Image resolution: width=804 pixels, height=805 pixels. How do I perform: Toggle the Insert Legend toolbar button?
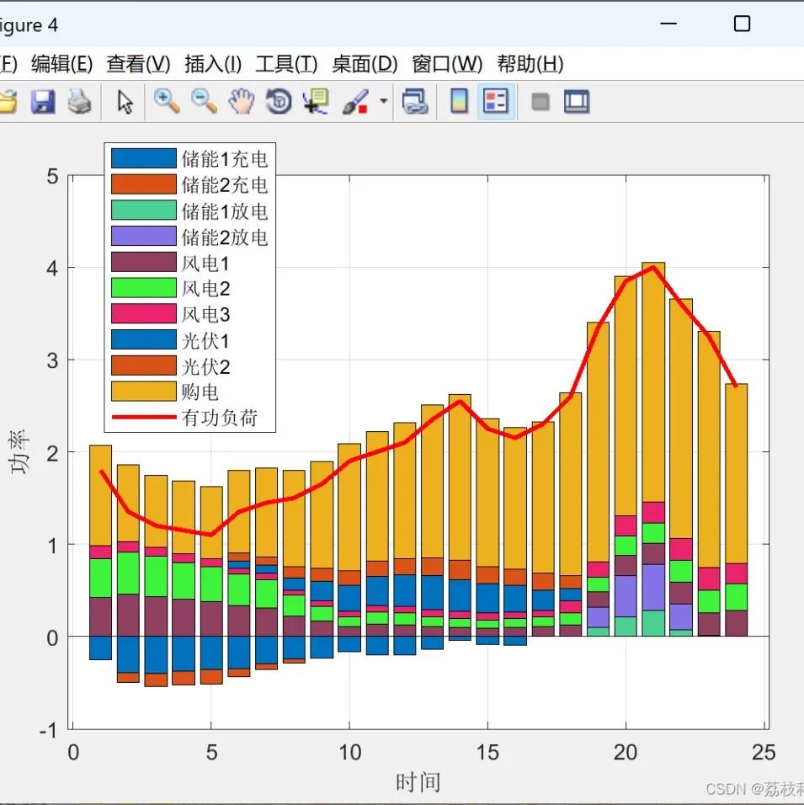click(496, 101)
